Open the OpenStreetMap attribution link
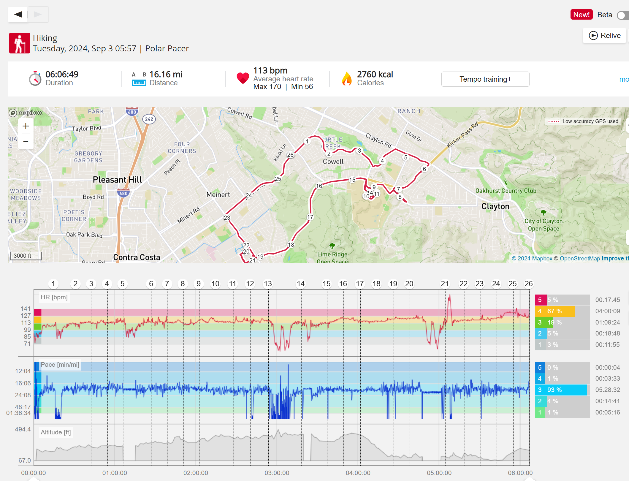 pyautogui.click(x=580, y=258)
